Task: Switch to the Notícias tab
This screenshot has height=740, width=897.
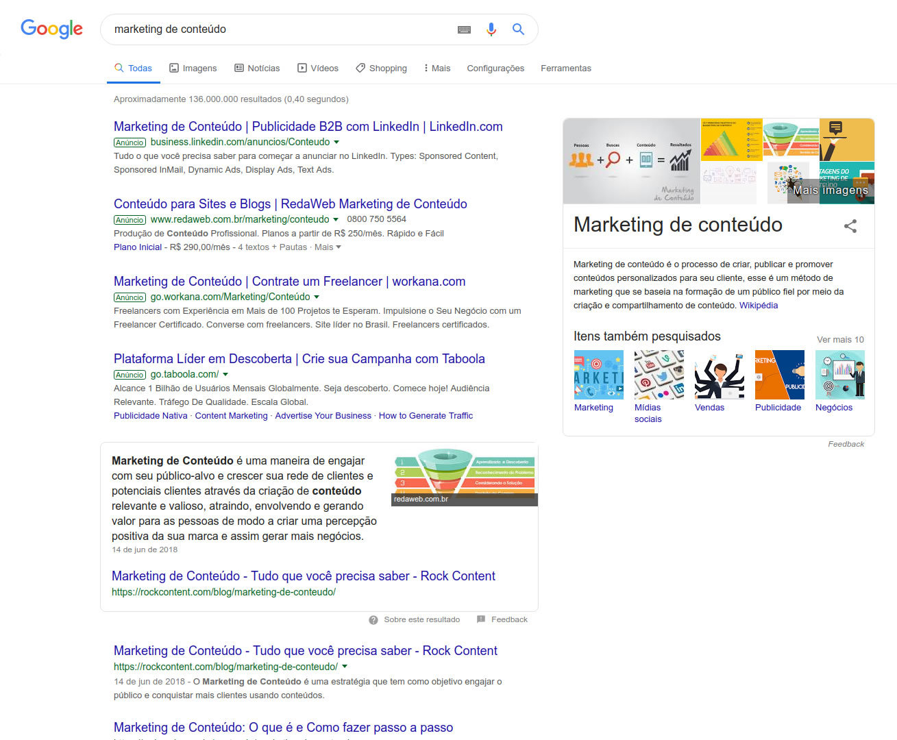Action: pos(257,69)
